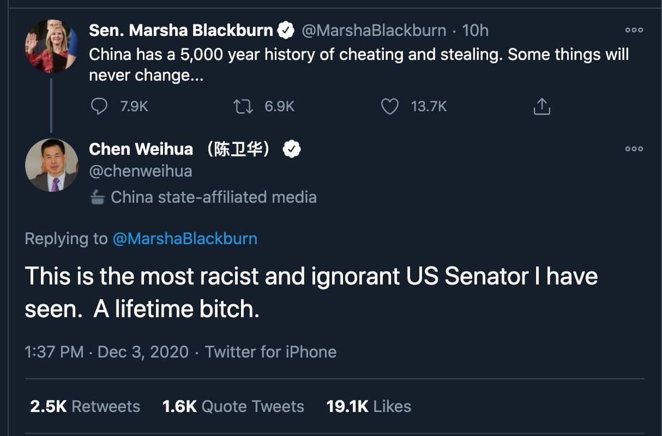Open Chen Weihua's profile picture
This screenshot has width=662, height=436.
click(52, 165)
